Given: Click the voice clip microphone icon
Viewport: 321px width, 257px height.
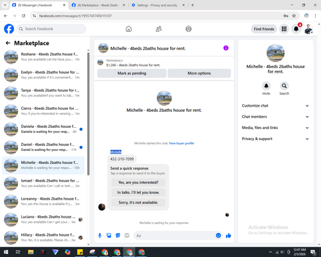Looking at the screenshot, I should point(100,236).
